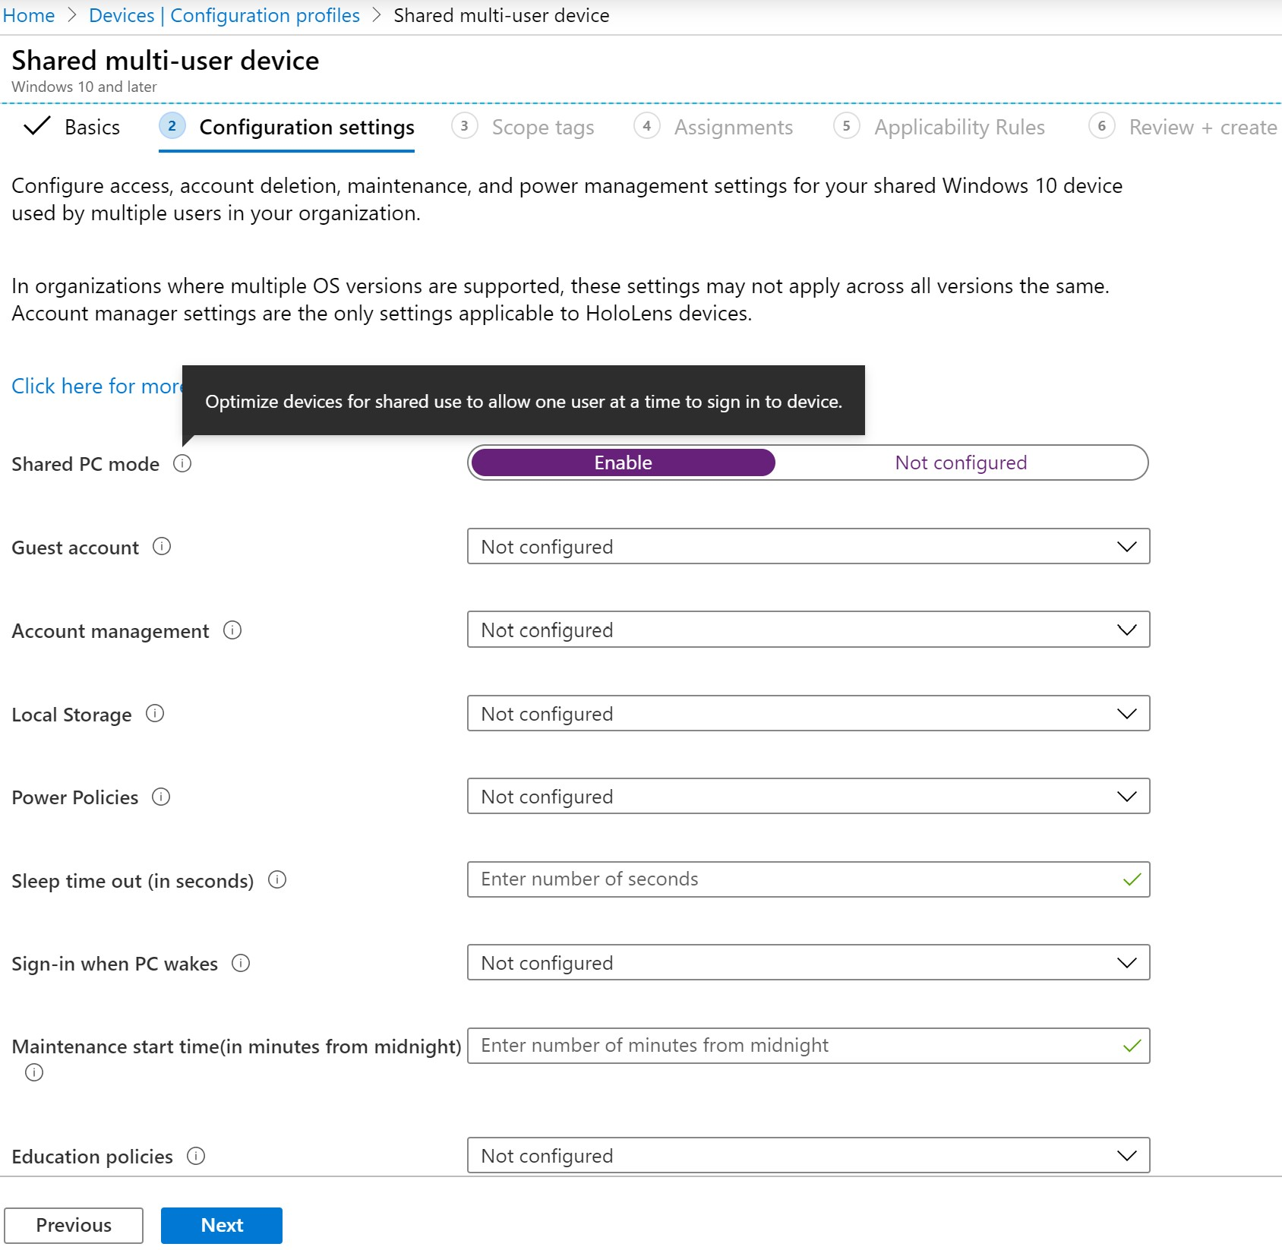The image size is (1282, 1250).
Task: Click the Education policies info icon
Action: click(196, 1156)
